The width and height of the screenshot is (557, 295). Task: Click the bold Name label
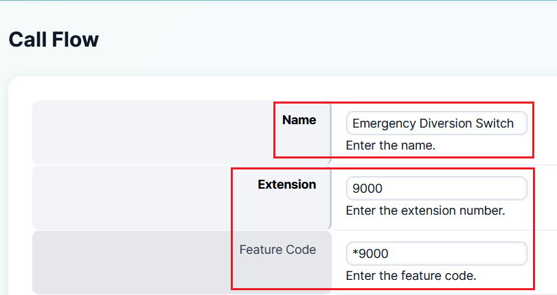[299, 120]
